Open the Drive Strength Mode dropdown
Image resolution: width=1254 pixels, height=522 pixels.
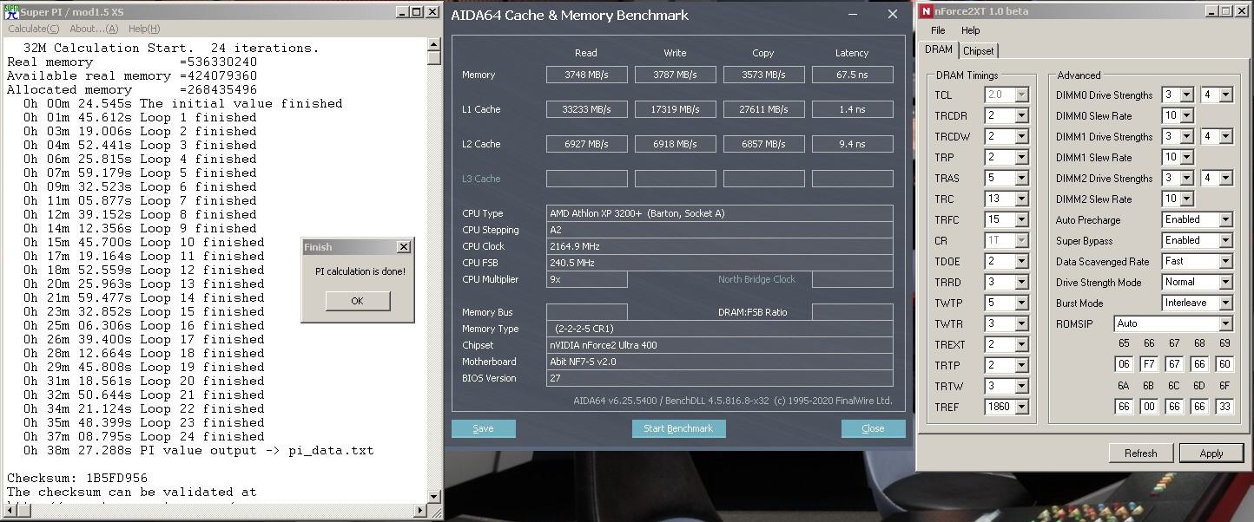pyautogui.click(x=1225, y=282)
